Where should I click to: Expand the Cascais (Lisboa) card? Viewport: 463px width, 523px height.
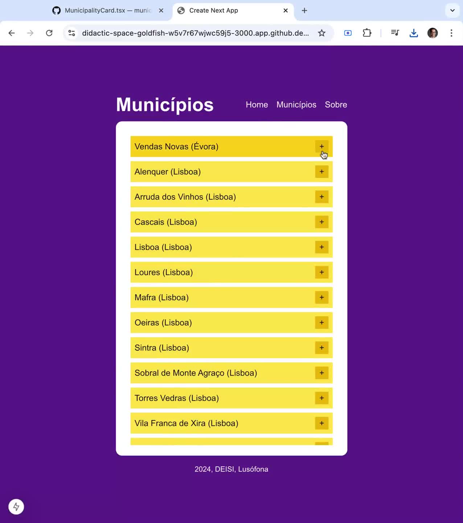(x=321, y=222)
